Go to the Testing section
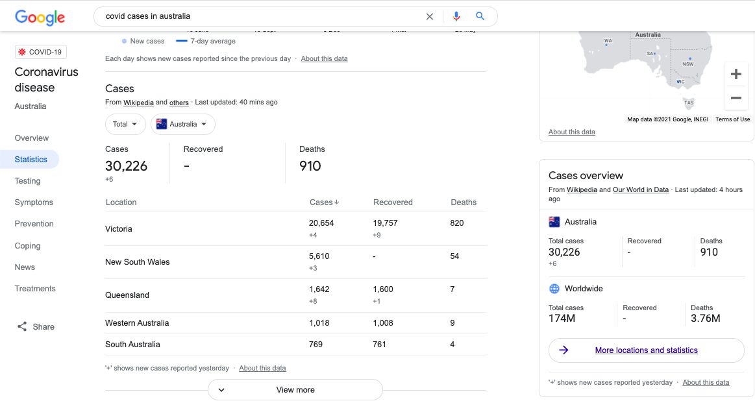 pyautogui.click(x=27, y=181)
